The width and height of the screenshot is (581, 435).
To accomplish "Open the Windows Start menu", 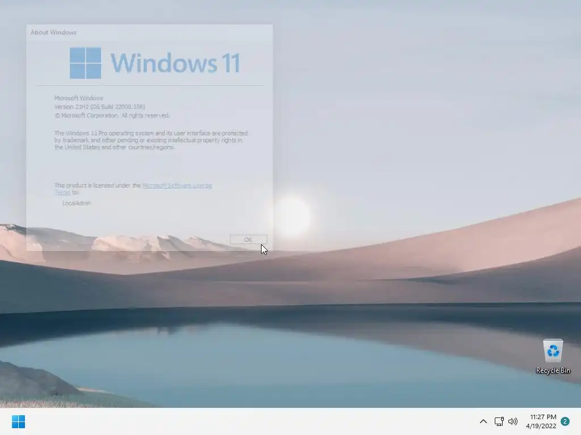I will coord(18,421).
